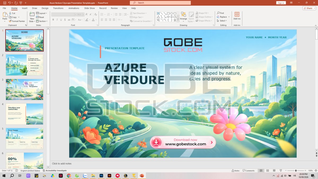The width and height of the screenshot is (318, 179).
Task: Collapse the ribbon with the chevron arrow
Action: click(x=315, y=25)
